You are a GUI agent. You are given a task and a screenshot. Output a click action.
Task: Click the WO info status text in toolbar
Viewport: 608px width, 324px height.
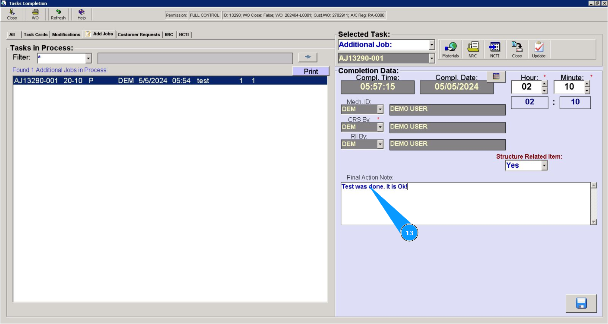click(x=304, y=15)
